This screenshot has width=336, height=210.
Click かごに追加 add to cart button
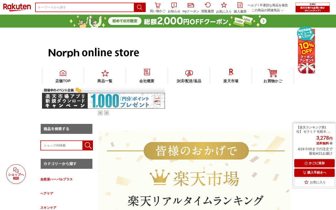[314, 163]
